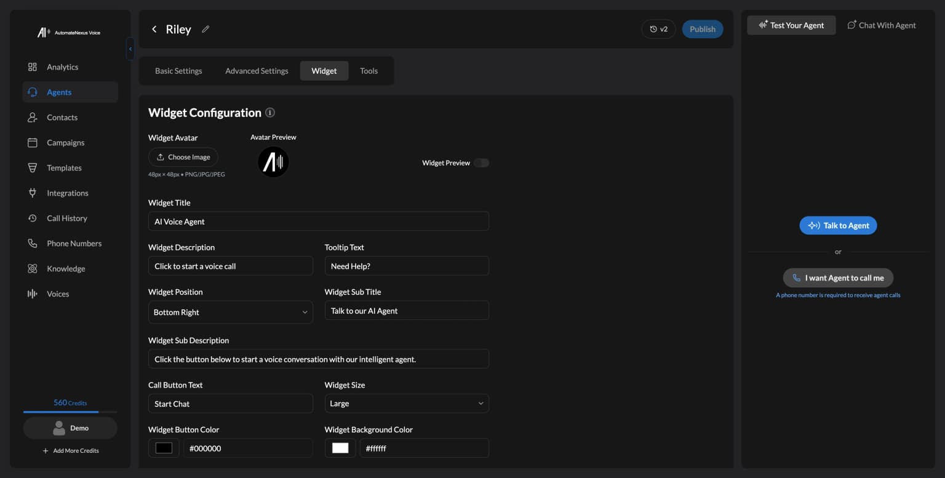Click the Knowledge atom icon
This screenshot has width=945, height=478.
33,269
